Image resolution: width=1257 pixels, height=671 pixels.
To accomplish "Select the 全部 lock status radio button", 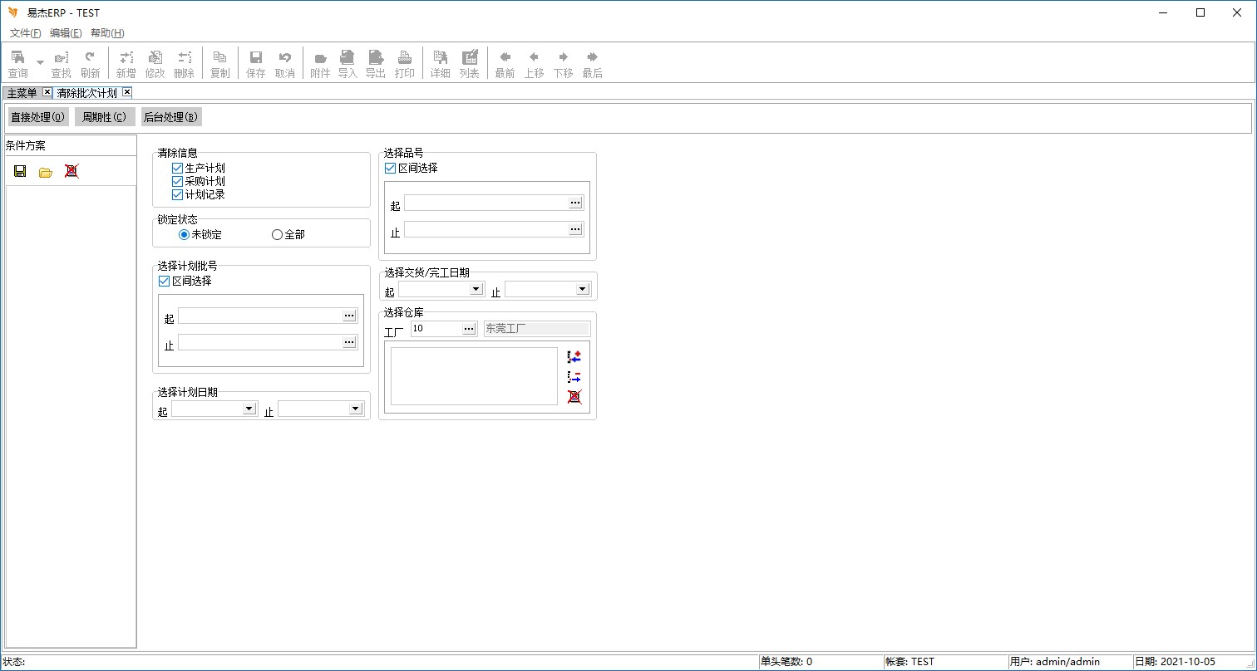I will [x=278, y=235].
